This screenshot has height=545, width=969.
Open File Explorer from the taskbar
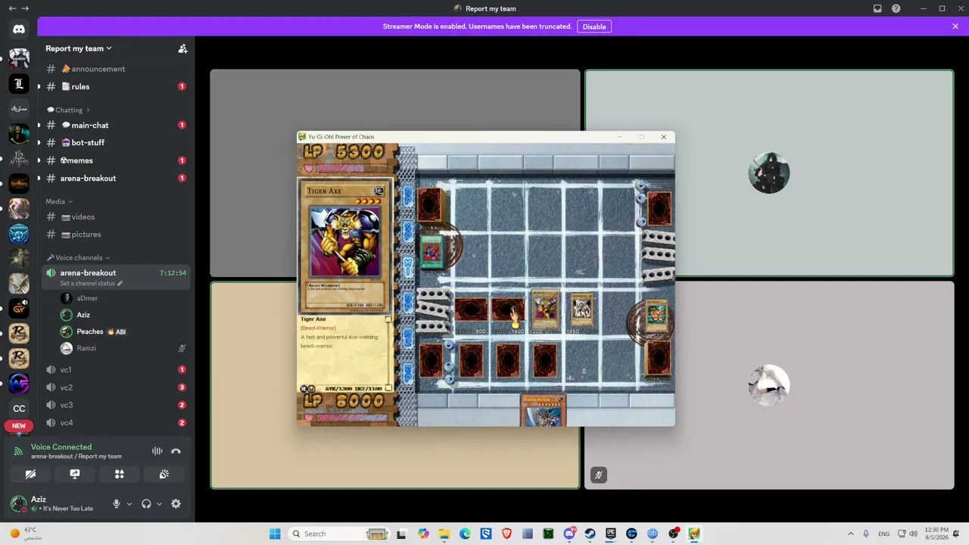point(444,534)
